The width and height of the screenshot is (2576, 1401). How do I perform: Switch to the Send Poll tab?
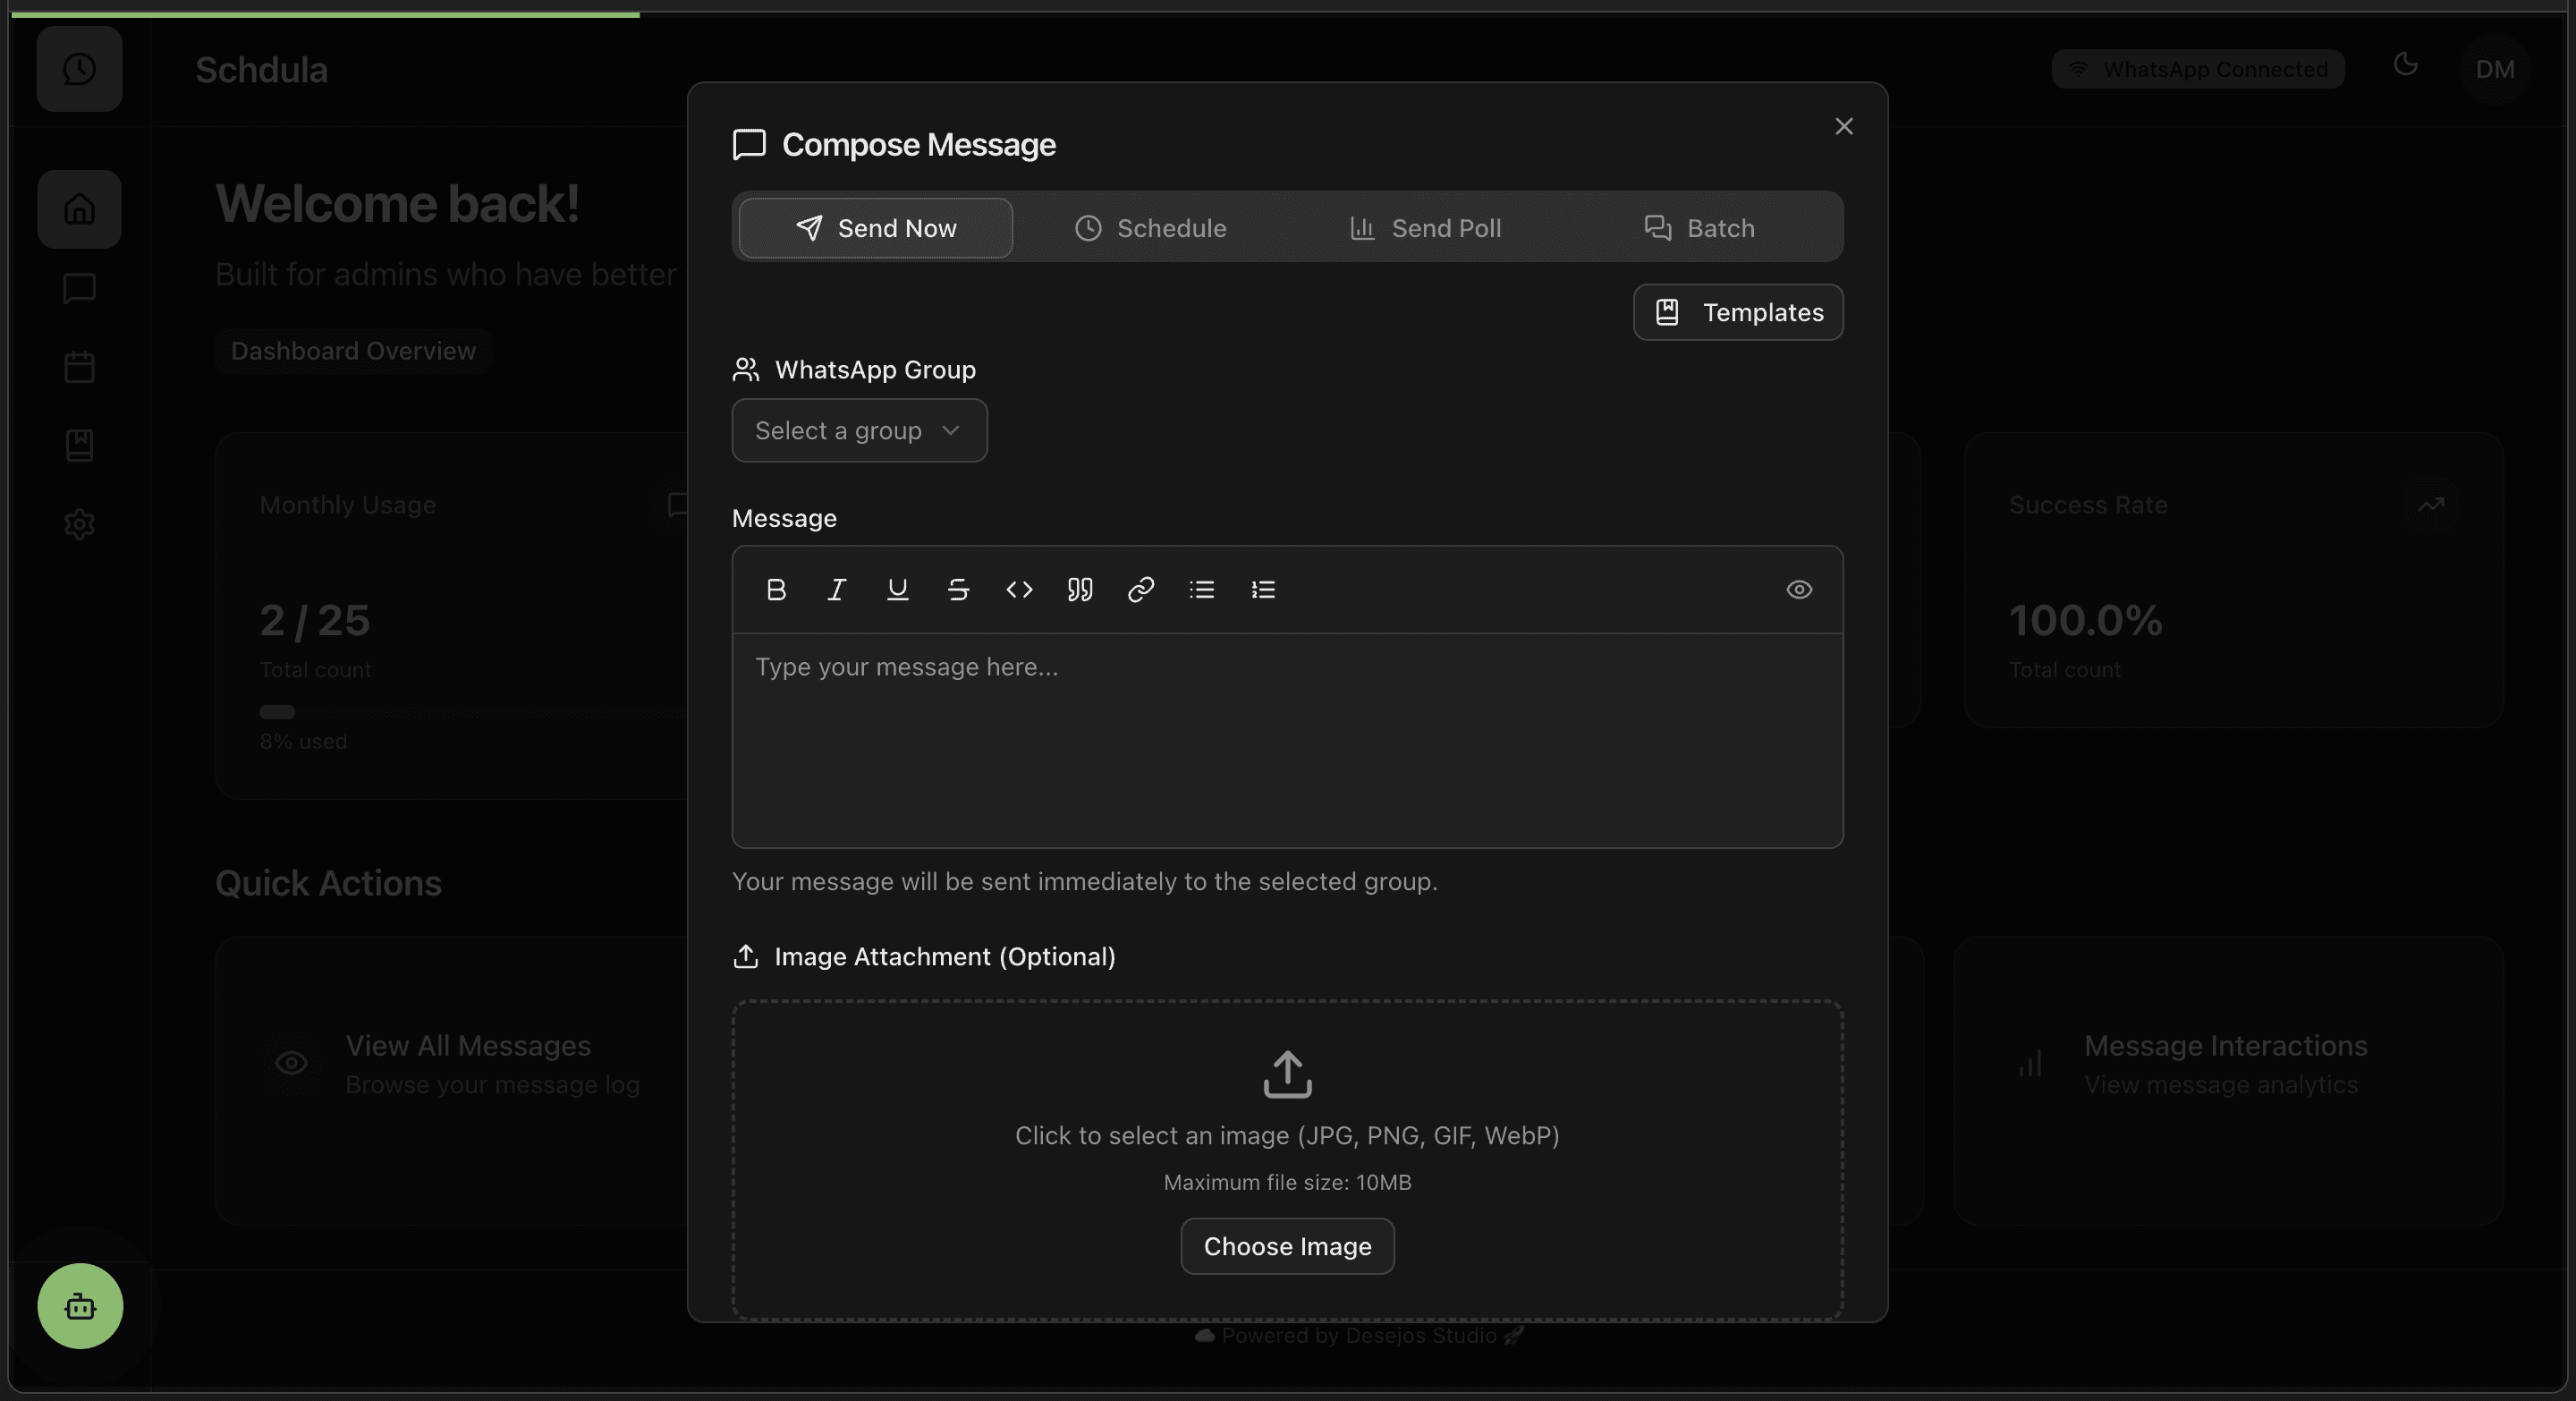coord(1426,228)
